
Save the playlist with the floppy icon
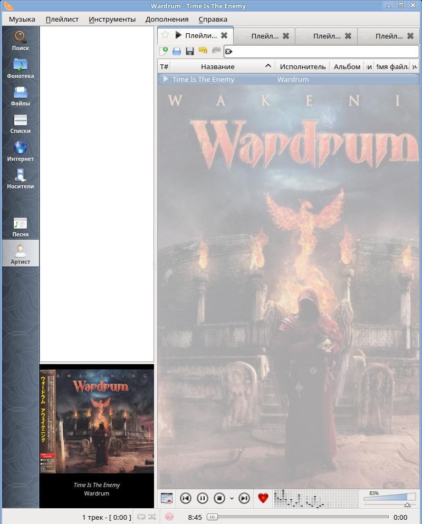[x=190, y=51]
